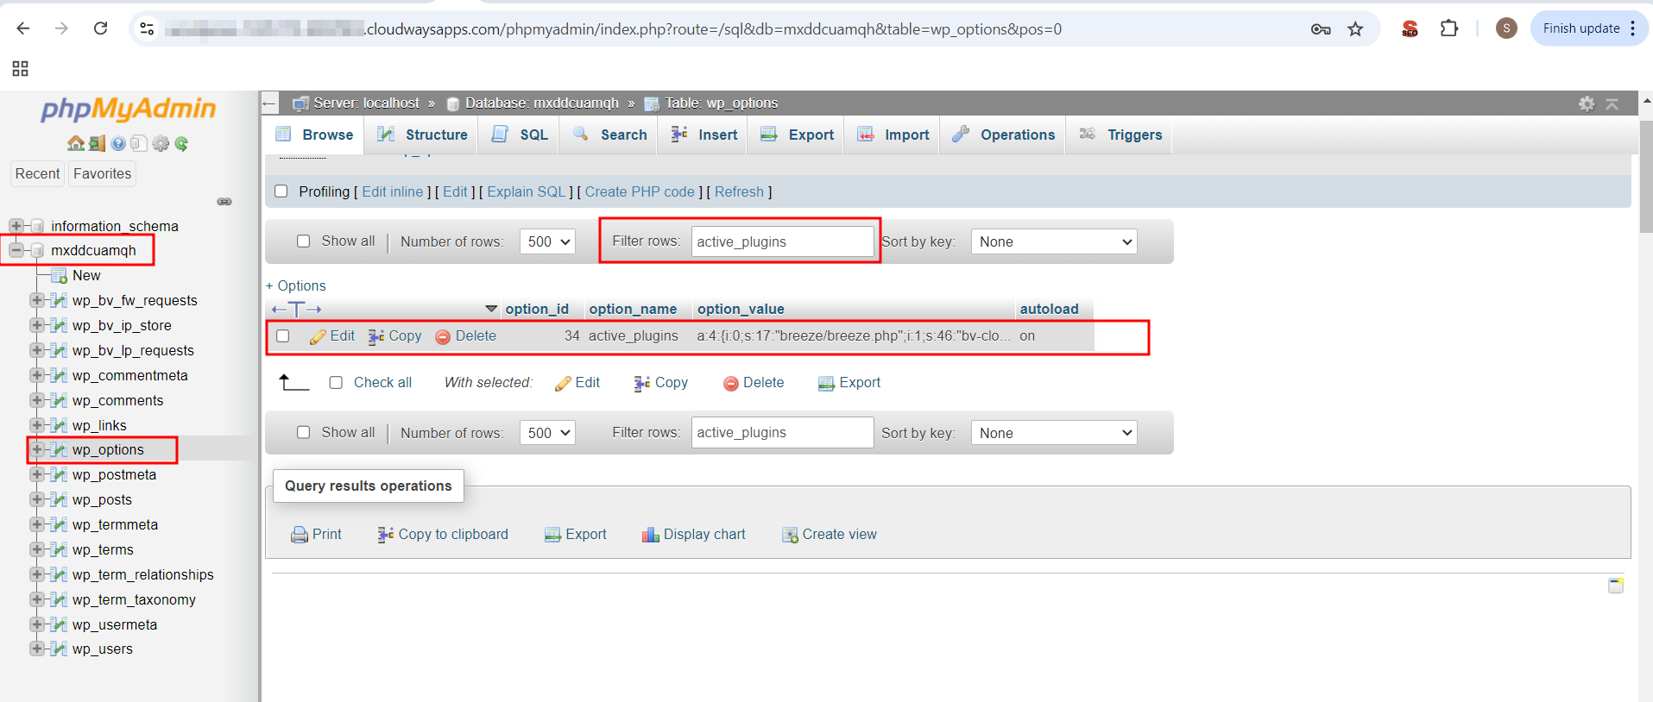Open phpMyAdmin documentation question-mark icon
The height and width of the screenshot is (702, 1653).
(118, 143)
